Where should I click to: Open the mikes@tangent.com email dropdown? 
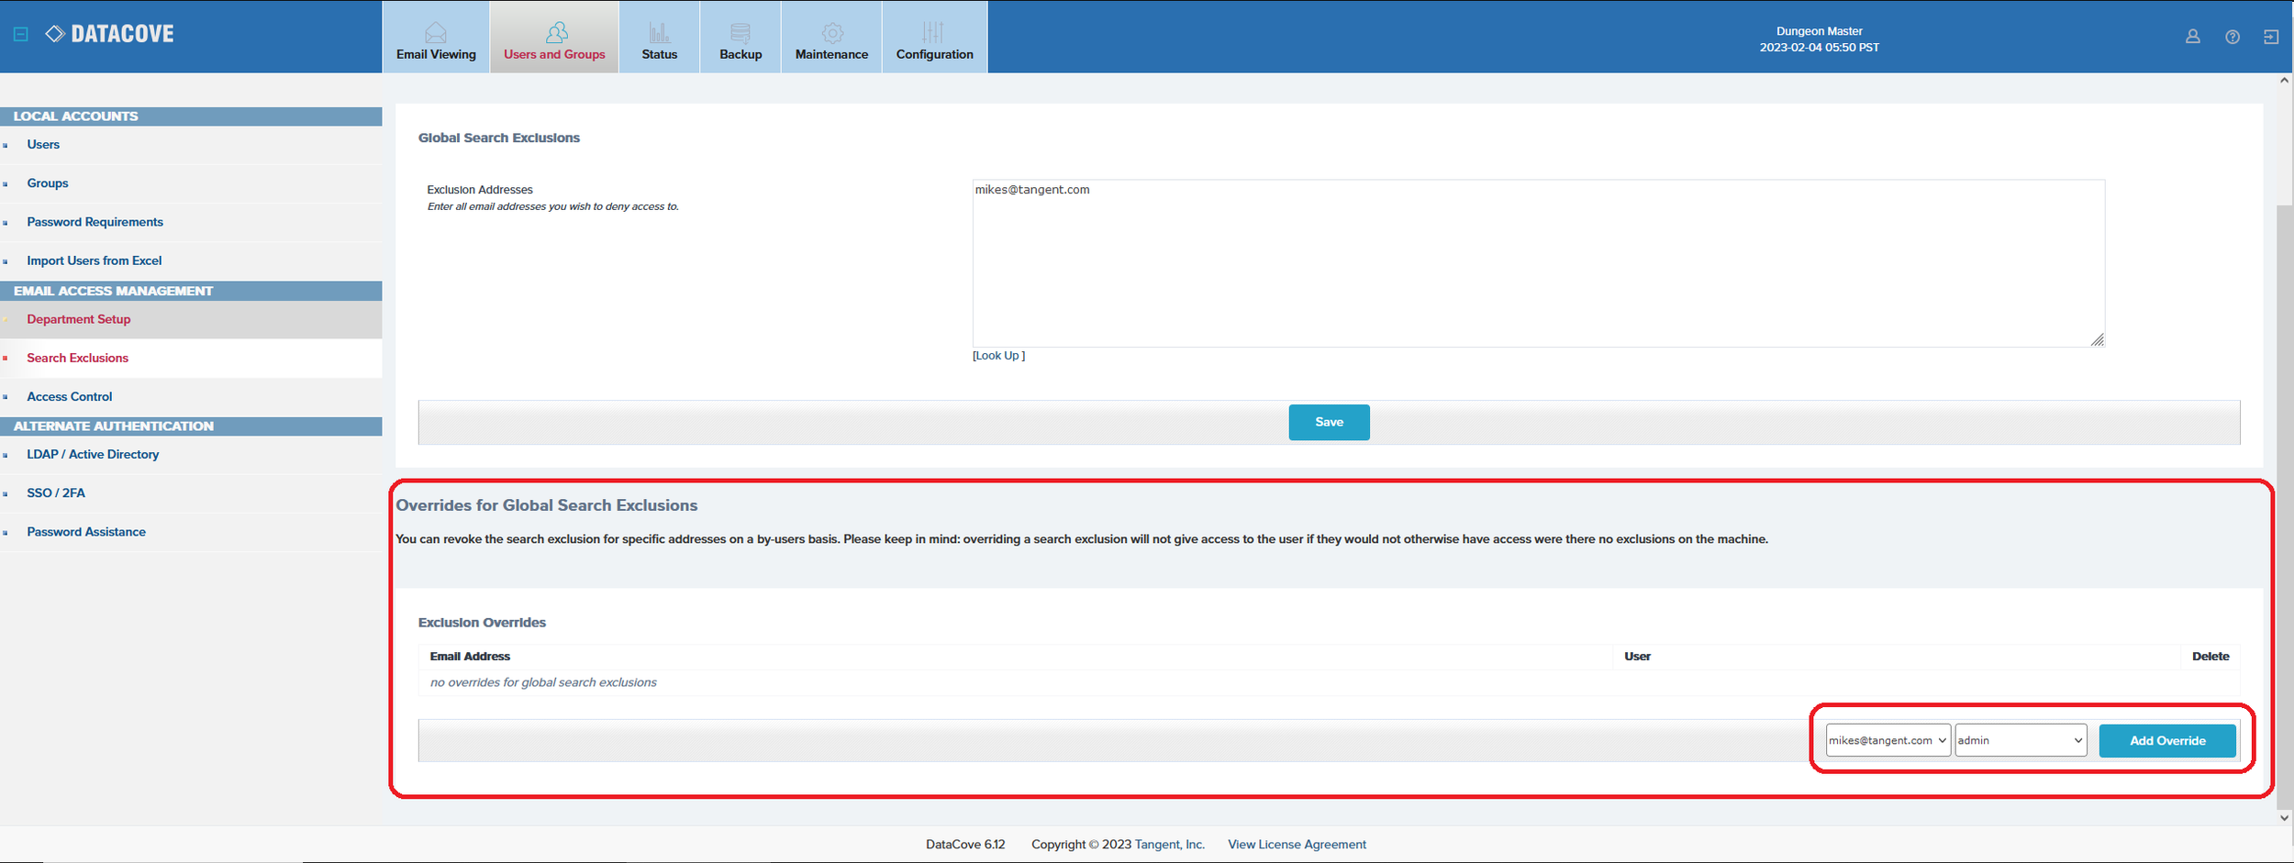[1887, 740]
